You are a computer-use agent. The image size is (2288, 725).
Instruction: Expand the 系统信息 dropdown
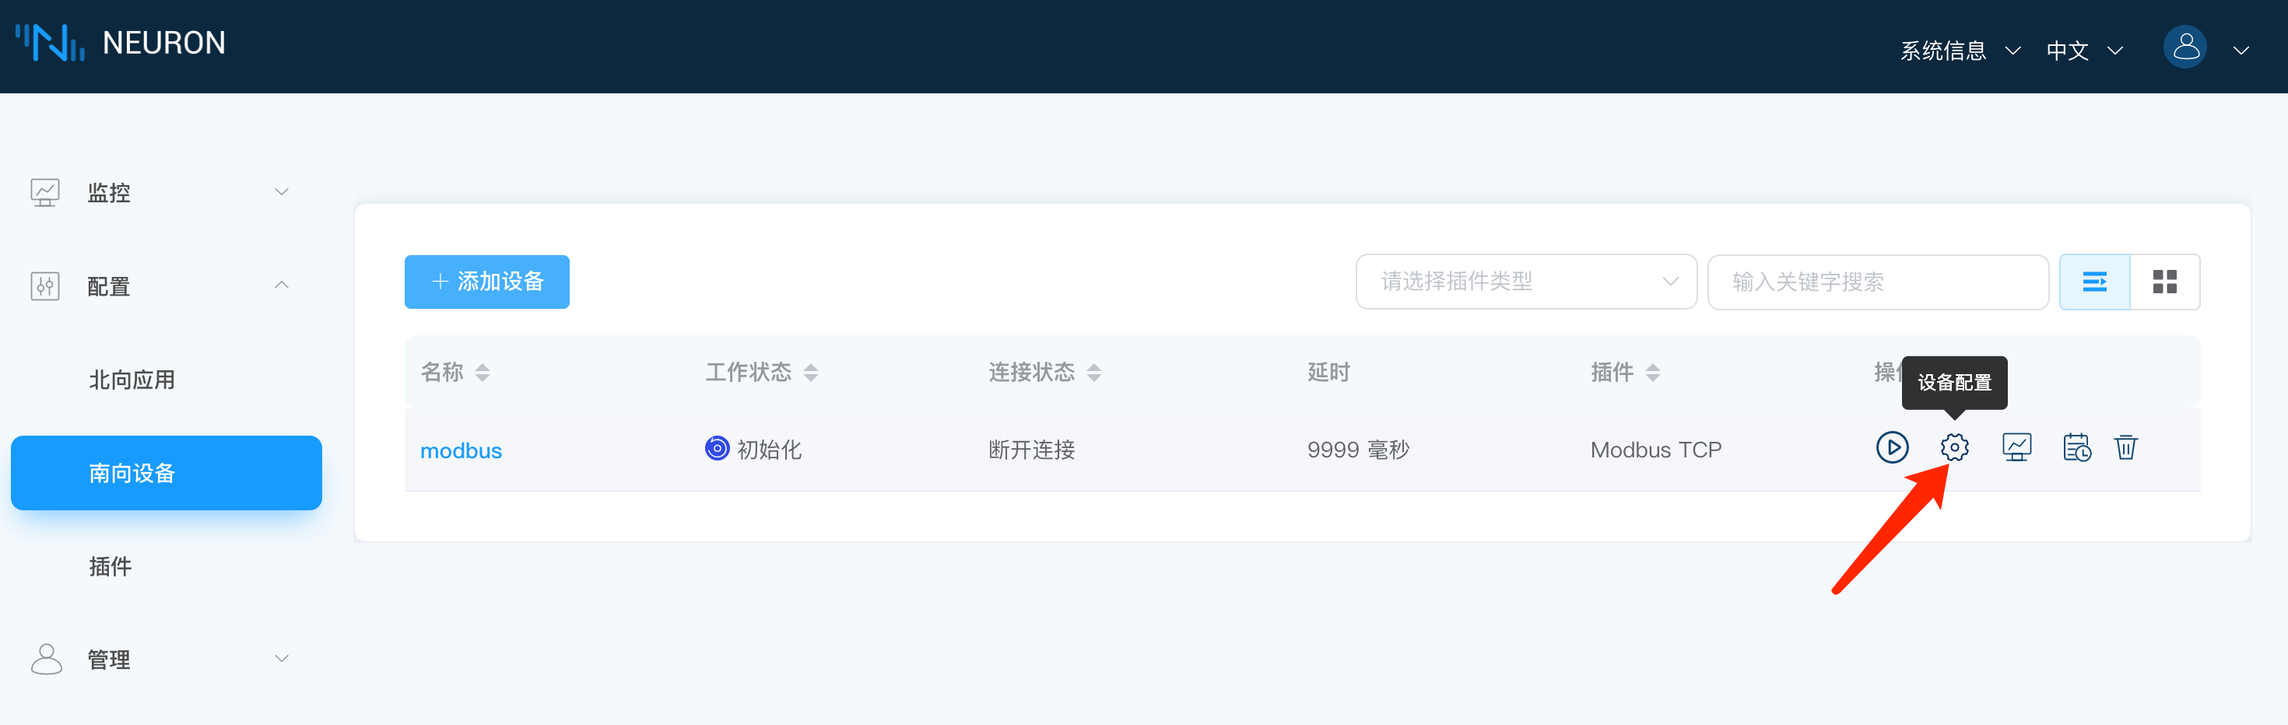tap(1959, 51)
